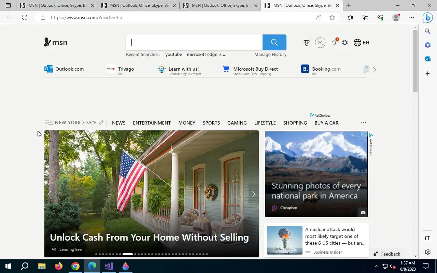
Task: Open the Outlook sidebar app icon
Action: [x=427, y=59]
